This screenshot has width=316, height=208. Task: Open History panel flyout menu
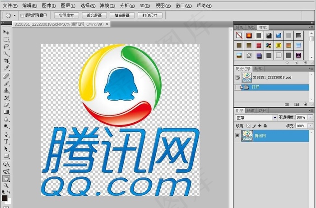pos(311,69)
